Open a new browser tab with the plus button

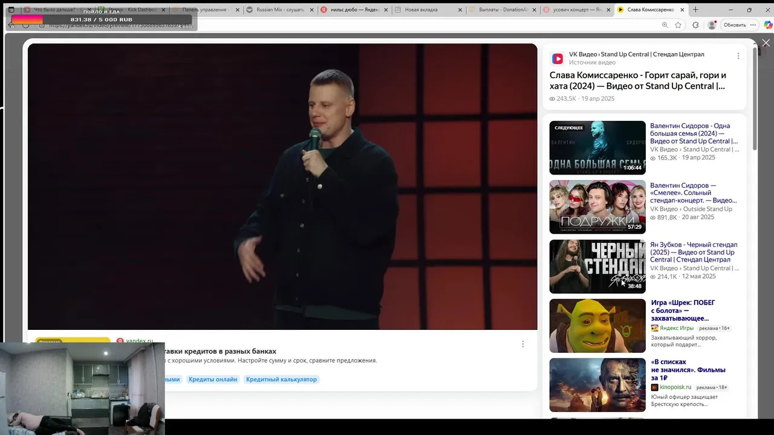[x=695, y=10]
